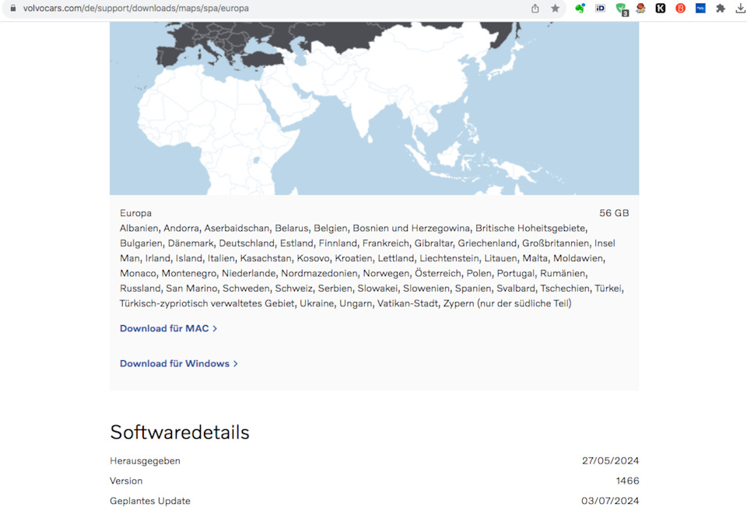Open the Evernote Web Clipper extension
The image size is (747, 518).
tap(580, 8)
